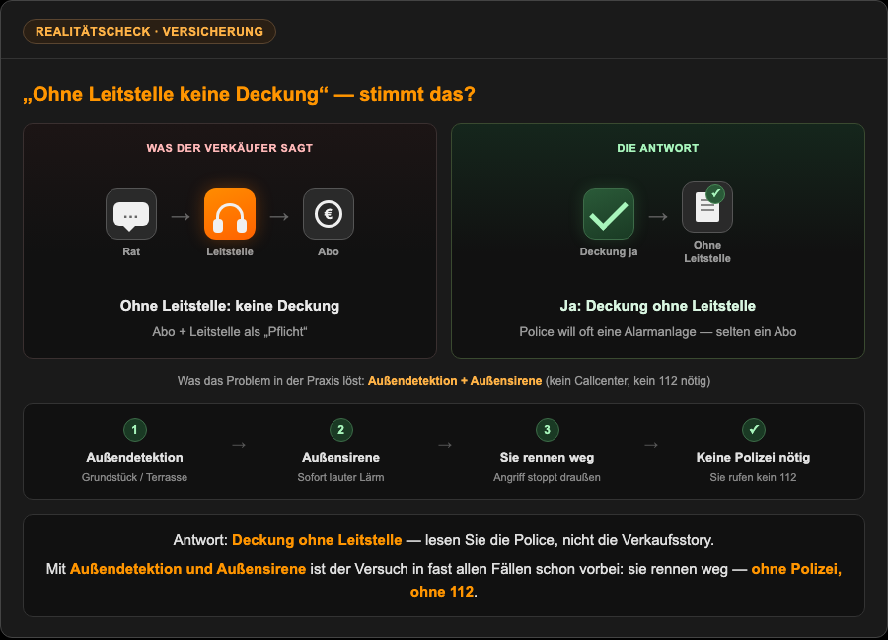Select the Die Antwort heading
This screenshot has height=640, width=888.
pos(657,148)
